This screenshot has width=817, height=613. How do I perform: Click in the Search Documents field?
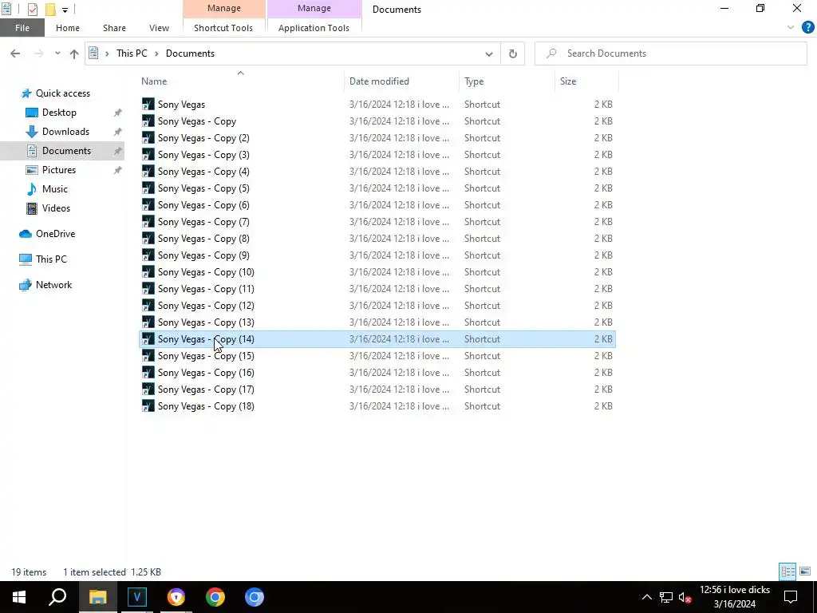coord(671,53)
